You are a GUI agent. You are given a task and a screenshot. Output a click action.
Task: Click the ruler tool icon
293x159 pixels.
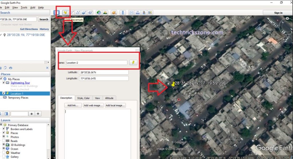(x=123, y=13)
